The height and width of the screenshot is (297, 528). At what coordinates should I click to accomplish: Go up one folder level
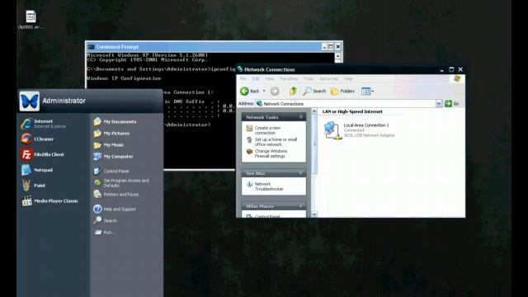tap(293, 92)
